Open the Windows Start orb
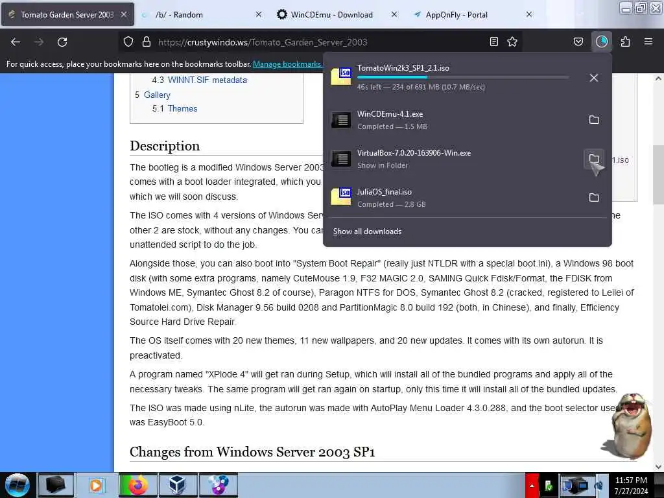The image size is (664, 498). click(x=17, y=485)
